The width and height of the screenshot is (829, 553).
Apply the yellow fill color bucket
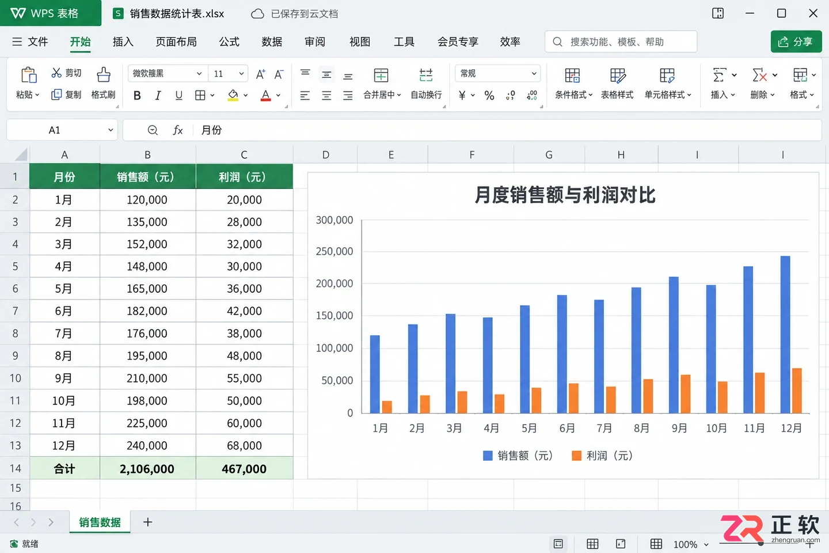click(x=233, y=95)
